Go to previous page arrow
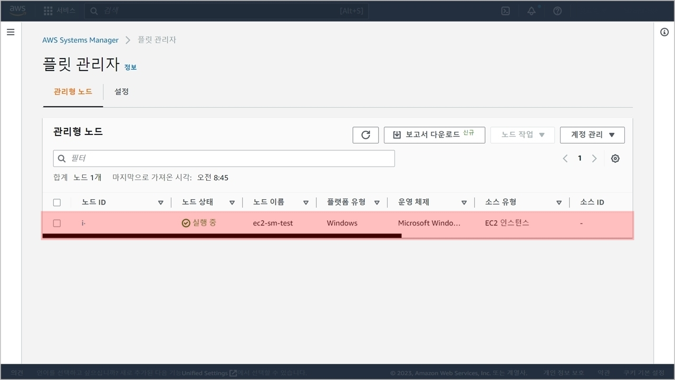 [565, 159]
